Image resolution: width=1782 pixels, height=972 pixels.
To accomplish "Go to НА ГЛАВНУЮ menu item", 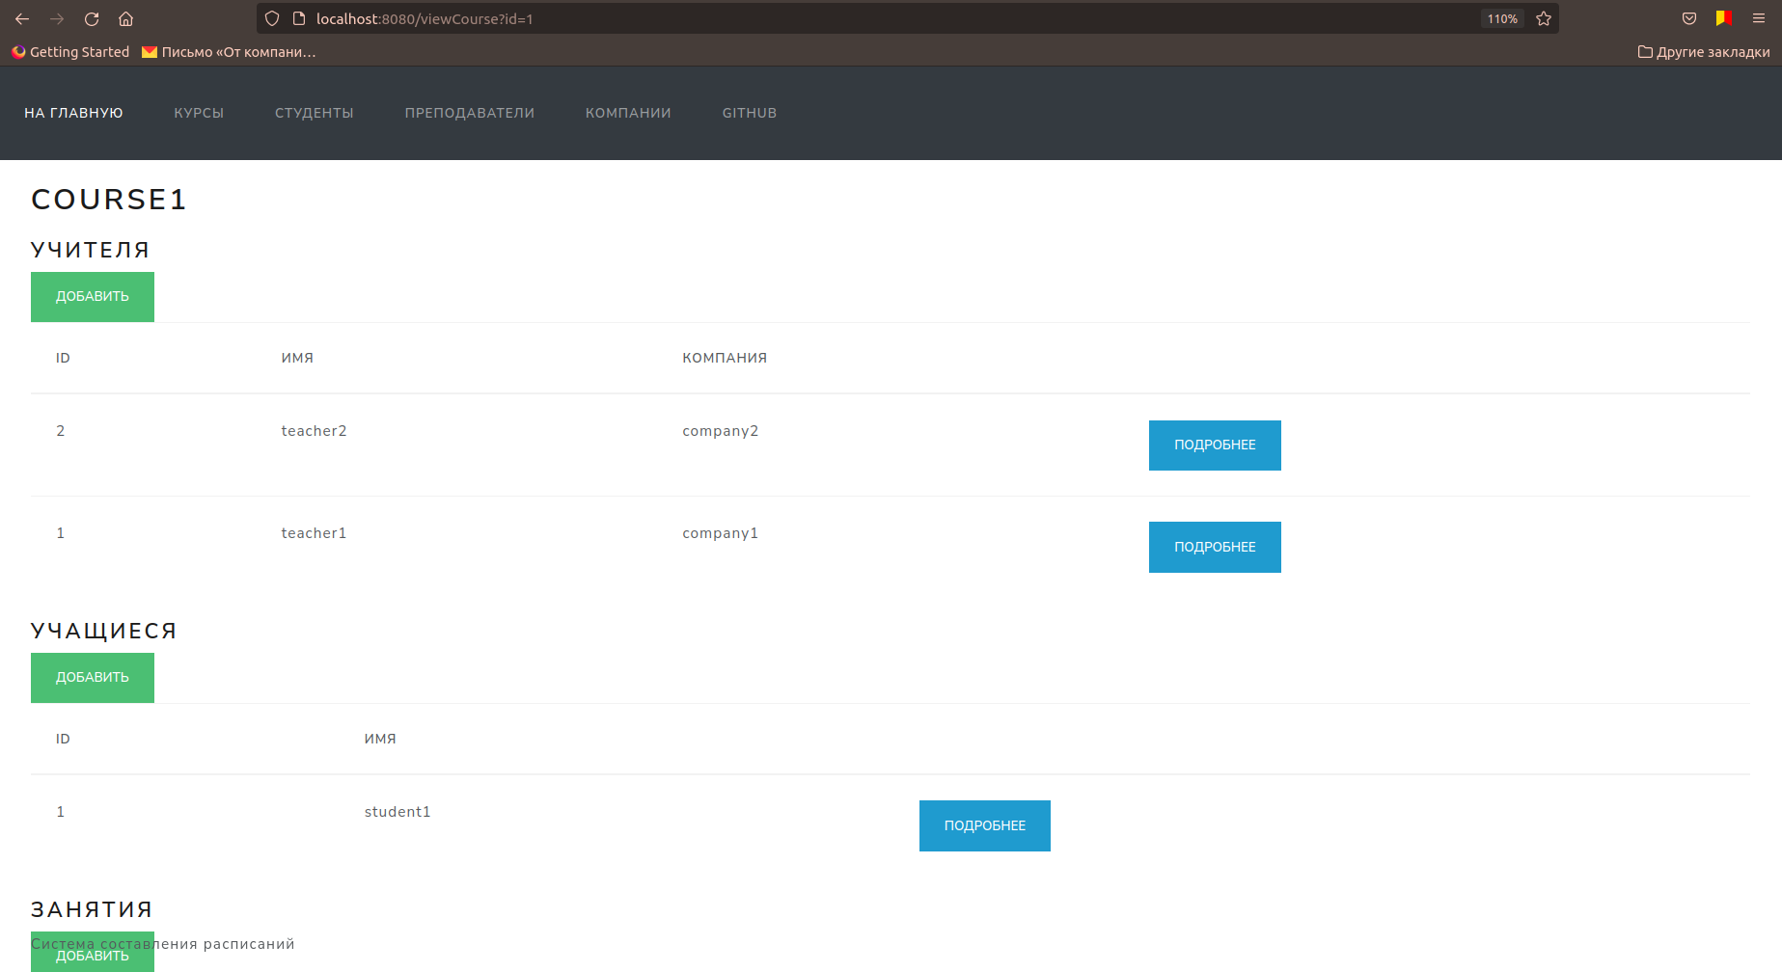I will tap(72, 113).
